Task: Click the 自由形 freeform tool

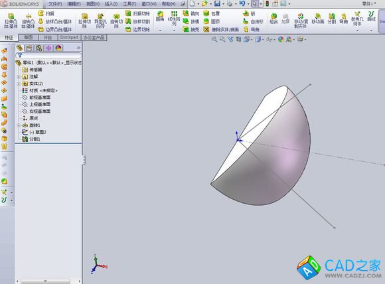Action: [253, 22]
